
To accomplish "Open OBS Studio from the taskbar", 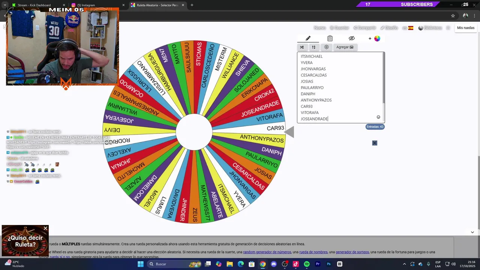I will pyautogui.click(x=285, y=264).
